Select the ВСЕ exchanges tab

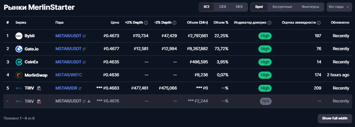(207, 7)
